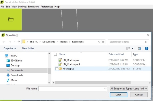Toggle the preview pane icon
The height and width of the screenshot is (101, 153).
[x=139, y=48]
